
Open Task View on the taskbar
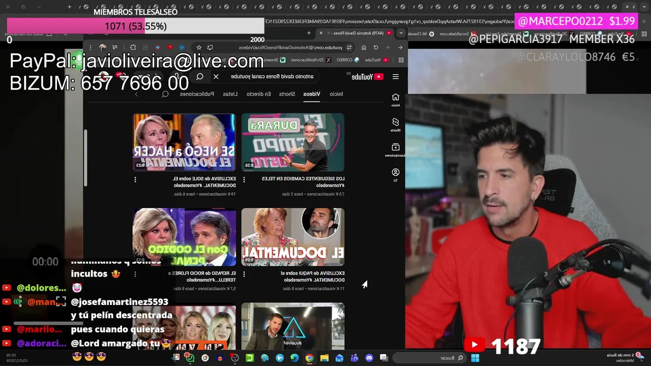coord(384,358)
